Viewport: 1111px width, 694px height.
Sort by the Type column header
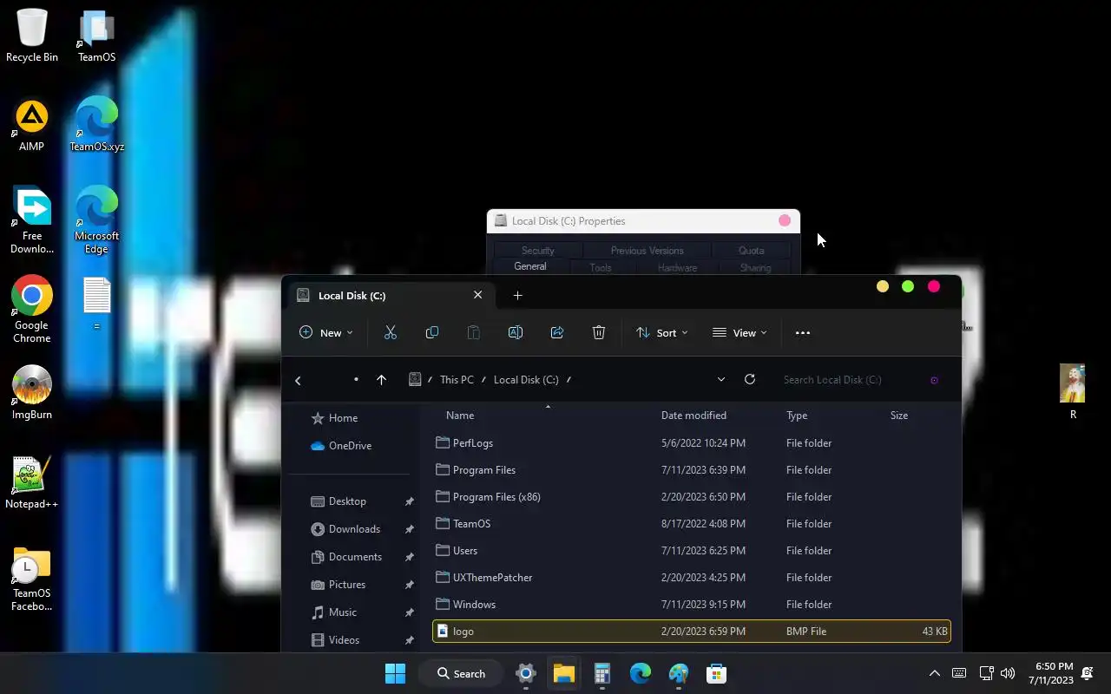797,416
